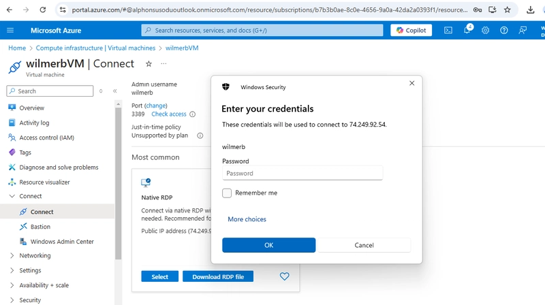545x305 pixels.
Task: Click the expand/collapse arrows next to sidebar search
Action: tap(101, 91)
